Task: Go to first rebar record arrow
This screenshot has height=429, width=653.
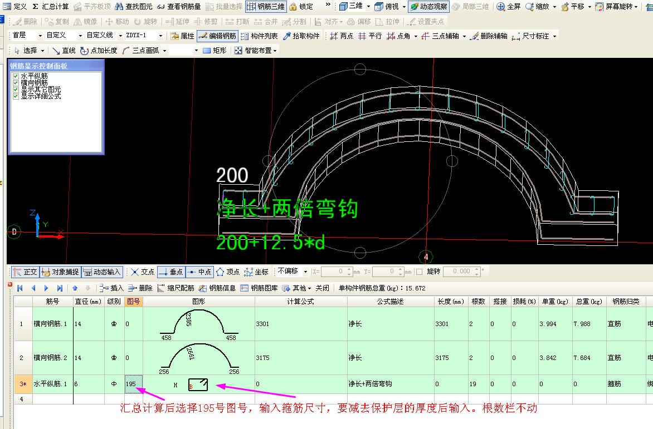Action: coord(20,288)
